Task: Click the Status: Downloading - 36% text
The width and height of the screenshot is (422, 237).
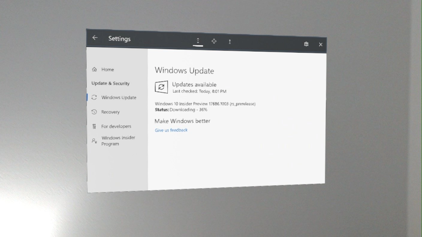Action: (181, 110)
